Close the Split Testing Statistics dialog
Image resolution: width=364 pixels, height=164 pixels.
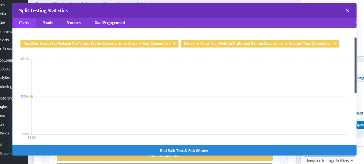pyautogui.click(x=347, y=11)
